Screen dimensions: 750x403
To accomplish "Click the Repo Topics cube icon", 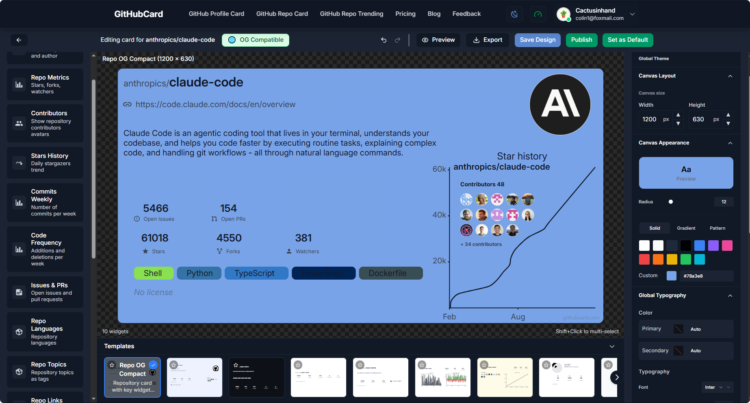I will (x=19, y=371).
